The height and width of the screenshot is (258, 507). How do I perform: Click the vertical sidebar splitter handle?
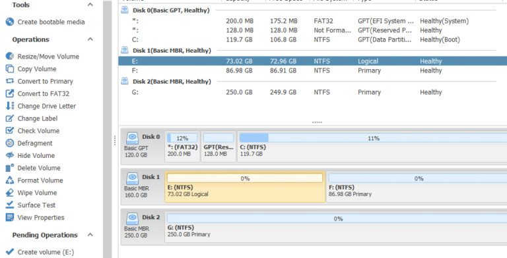click(115, 140)
